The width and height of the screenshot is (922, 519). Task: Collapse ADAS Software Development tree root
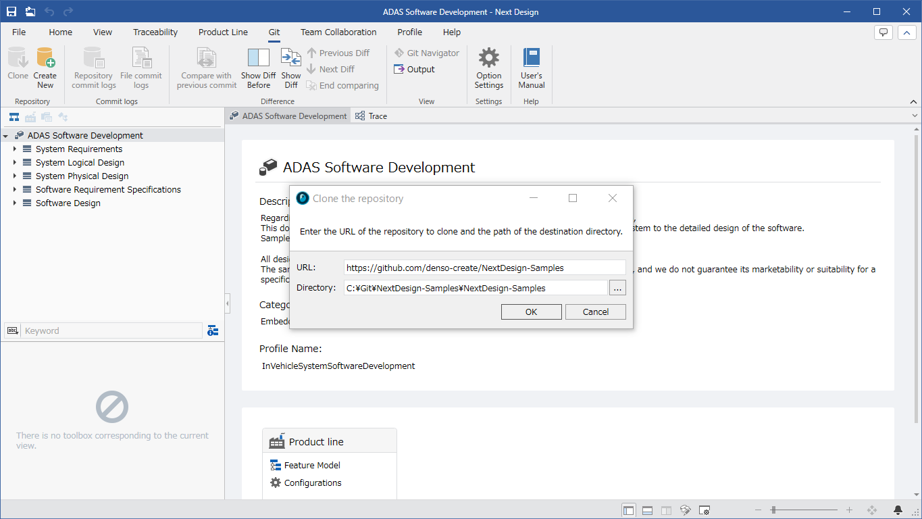click(x=5, y=136)
